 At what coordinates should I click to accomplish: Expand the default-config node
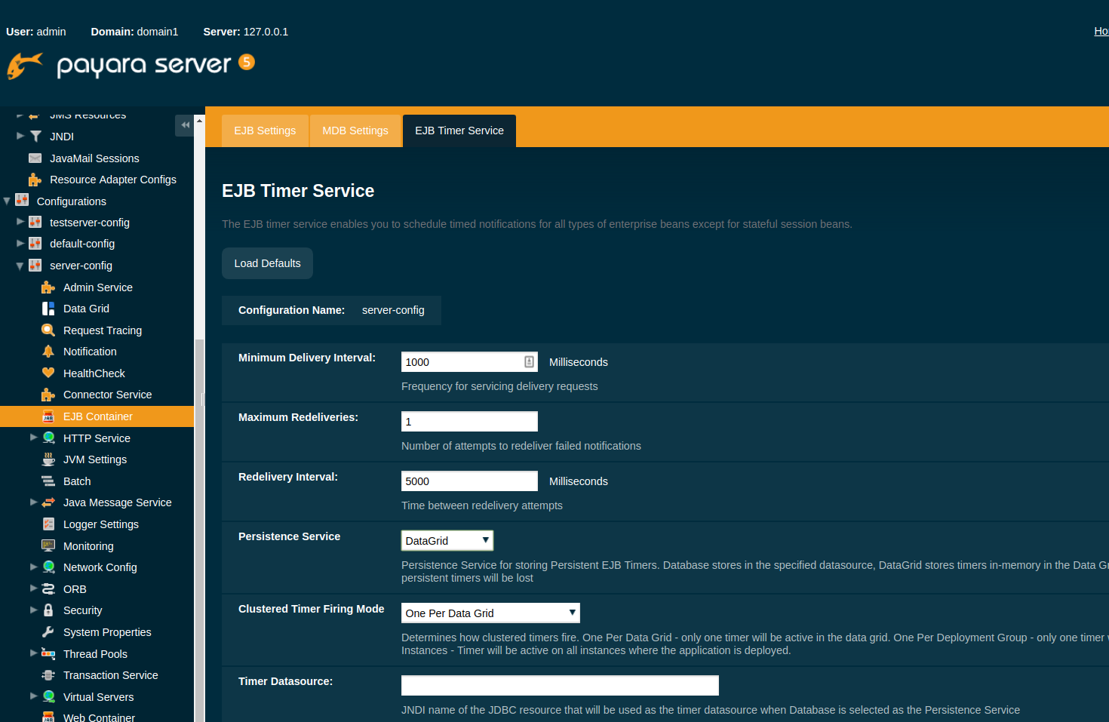tap(20, 243)
